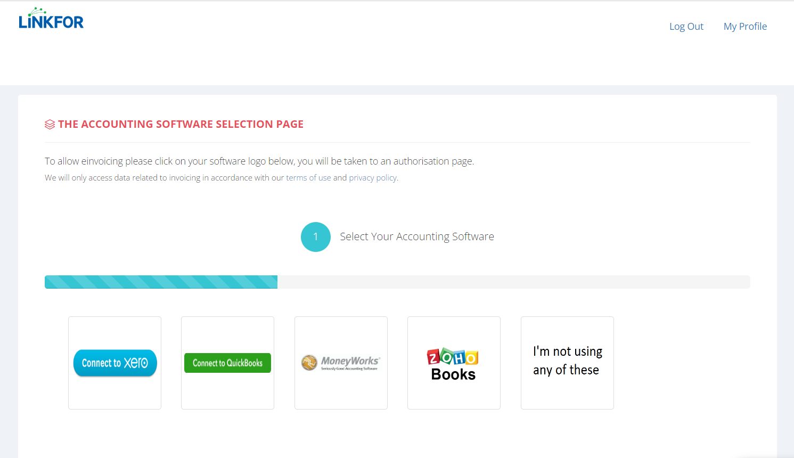The height and width of the screenshot is (458, 794).
Task: Click the layers icon beside page heading
Action: [50, 125]
